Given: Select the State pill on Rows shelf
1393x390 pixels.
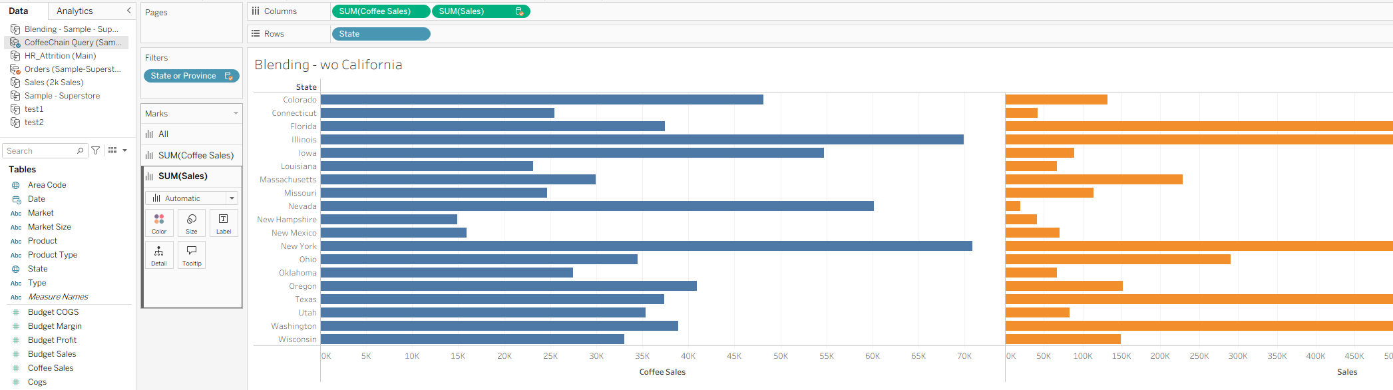Looking at the screenshot, I should (x=380, y=34).
